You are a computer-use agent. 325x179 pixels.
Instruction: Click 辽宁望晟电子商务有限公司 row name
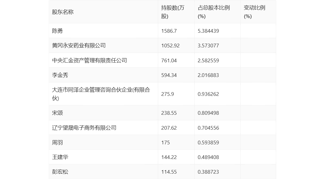point(84,128)
